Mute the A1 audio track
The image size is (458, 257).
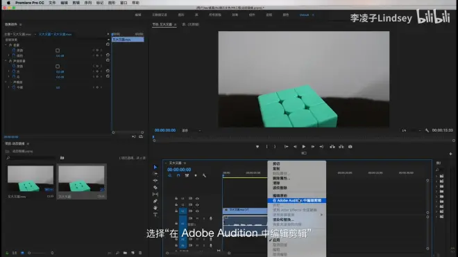click(197, 218)
